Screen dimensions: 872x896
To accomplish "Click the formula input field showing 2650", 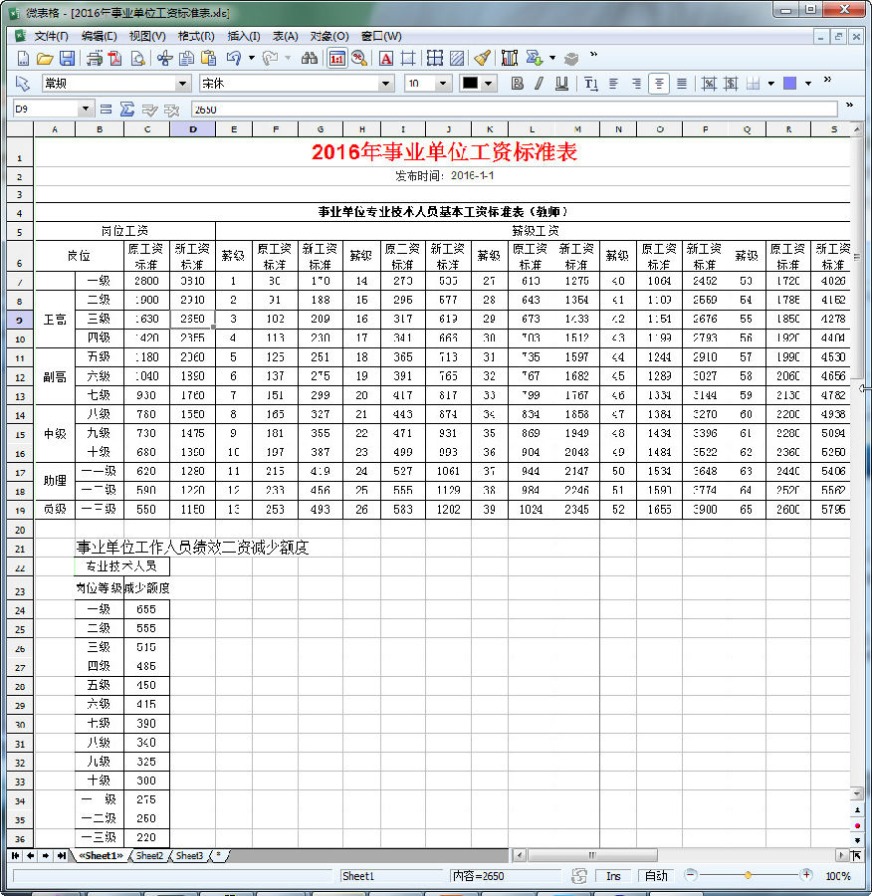I will (515, 110).
